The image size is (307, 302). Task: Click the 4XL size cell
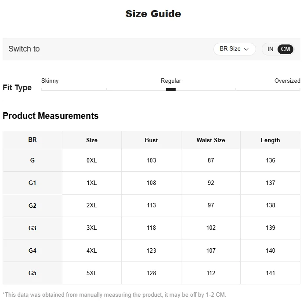[x=92, y=250]
